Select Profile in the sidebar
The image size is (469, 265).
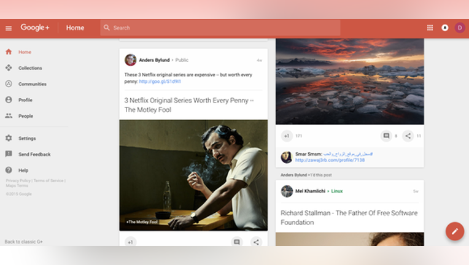pos(25,100)
